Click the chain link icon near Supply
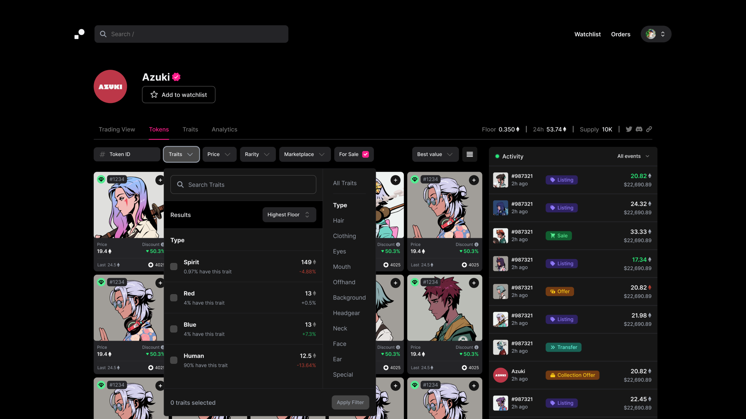Viewport: 746px width, 419px height. [x=649, y=129]
